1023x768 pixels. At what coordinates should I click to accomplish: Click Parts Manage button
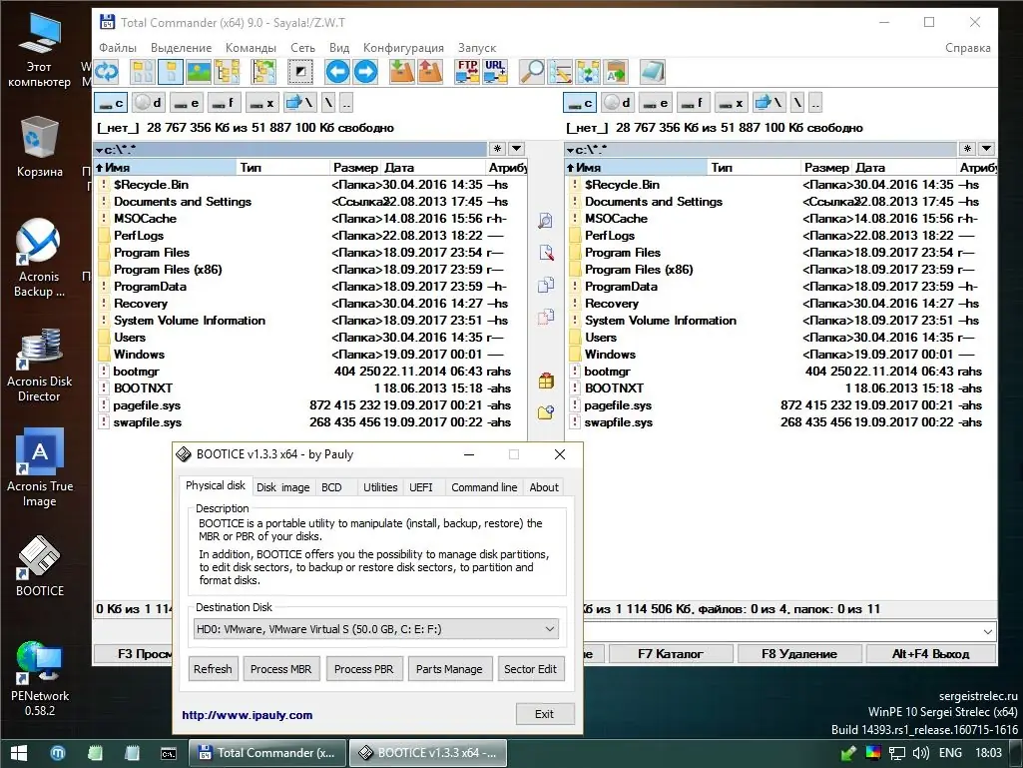coord(449,669)
